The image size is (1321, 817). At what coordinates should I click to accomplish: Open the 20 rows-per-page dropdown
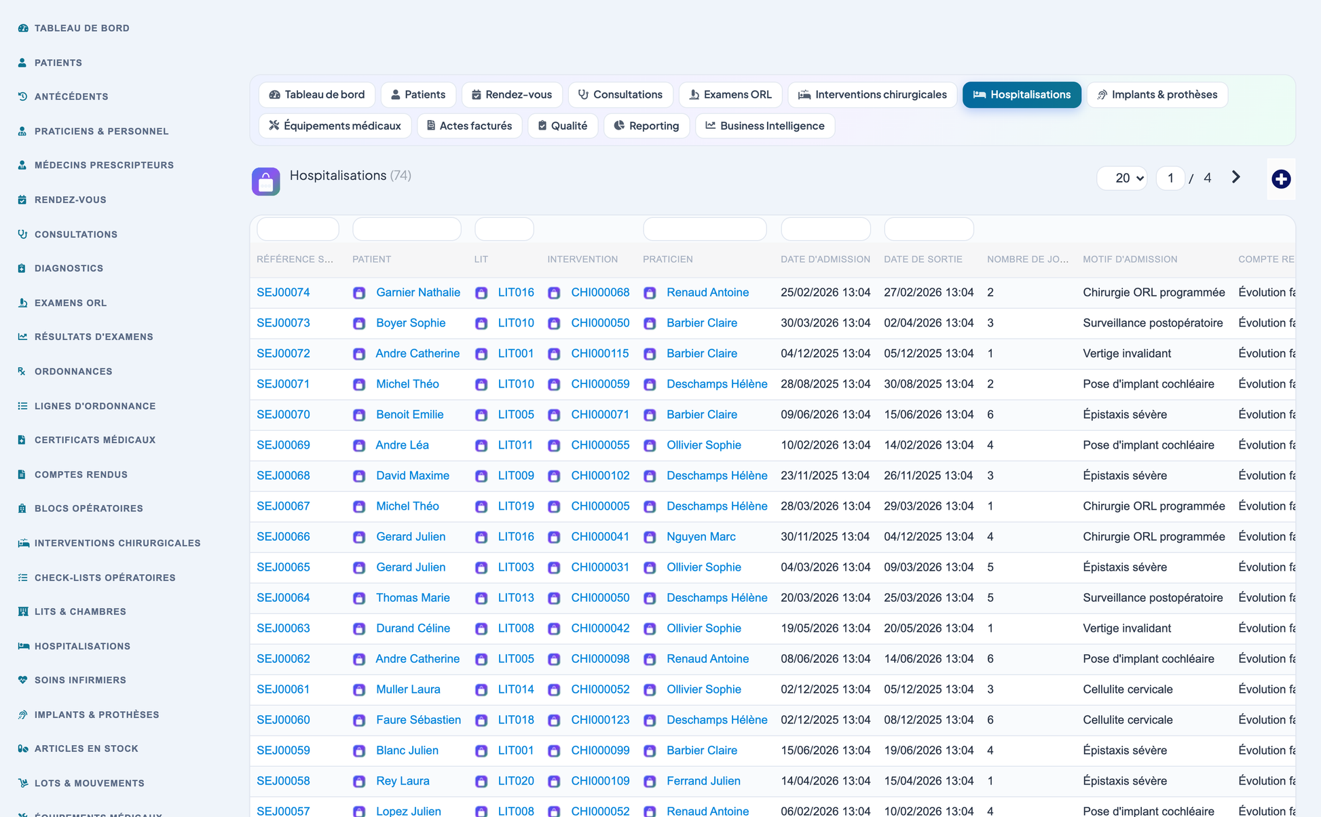pos(1122,178)
